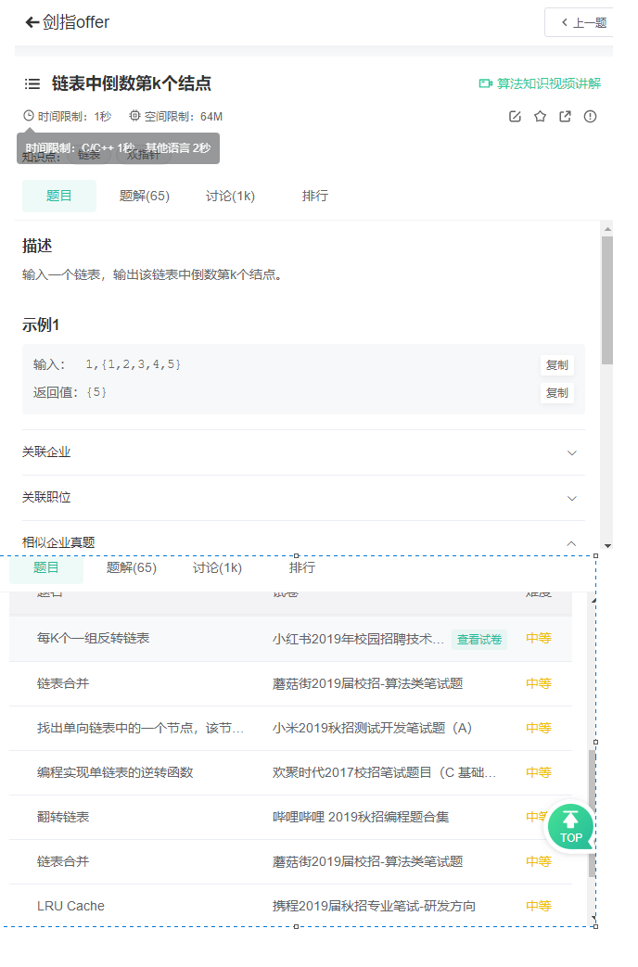The image size is (638, 967).
Task: Click the lower list scrollbar thumb
Action: pyautogui.click(x=593, y=813)
